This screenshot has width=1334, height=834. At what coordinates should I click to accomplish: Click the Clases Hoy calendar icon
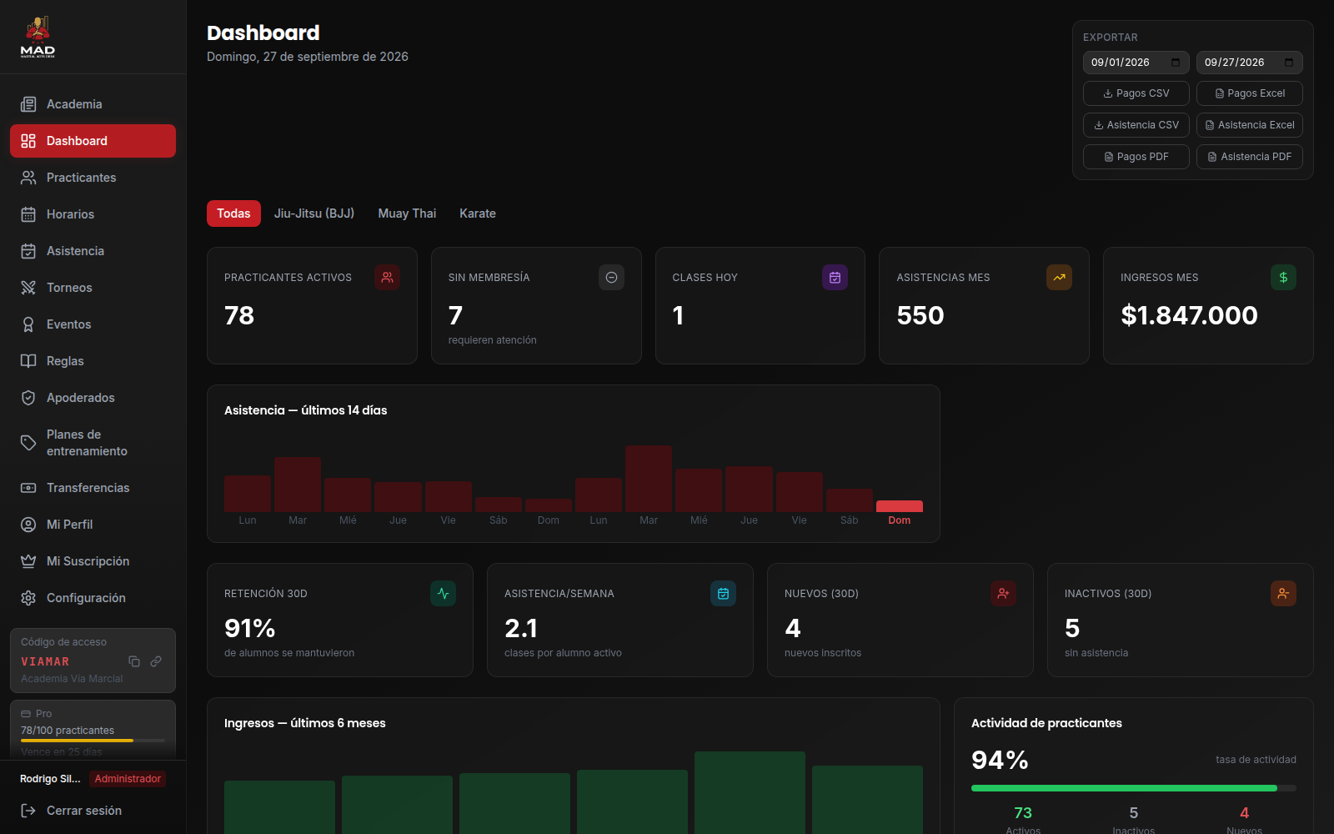point(835,278)
